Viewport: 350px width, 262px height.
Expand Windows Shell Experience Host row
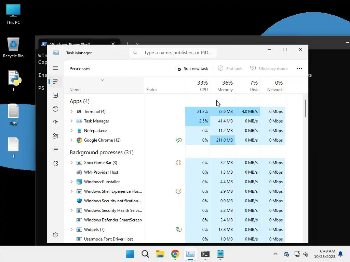(x=72, y=191)
